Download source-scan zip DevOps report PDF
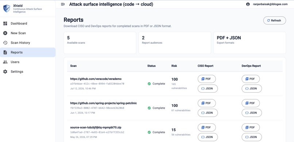Screen dimensions: 294x142 pos(251,127)
